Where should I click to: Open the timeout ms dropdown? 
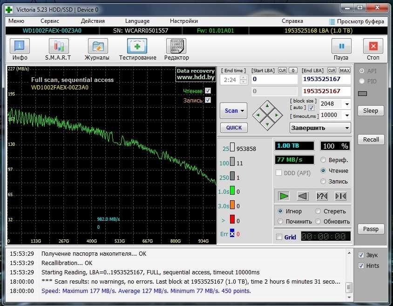coord(346,115)
